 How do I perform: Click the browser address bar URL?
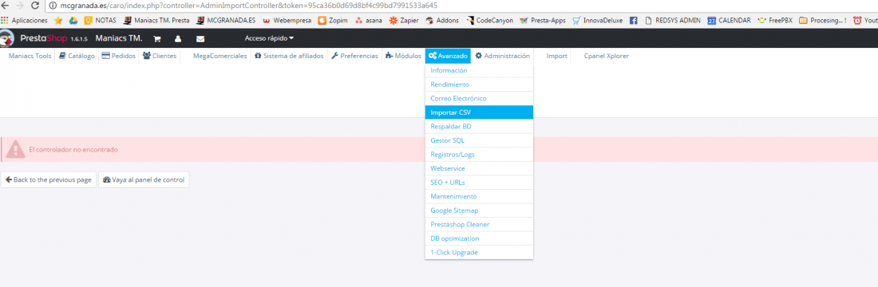(248, 6)
